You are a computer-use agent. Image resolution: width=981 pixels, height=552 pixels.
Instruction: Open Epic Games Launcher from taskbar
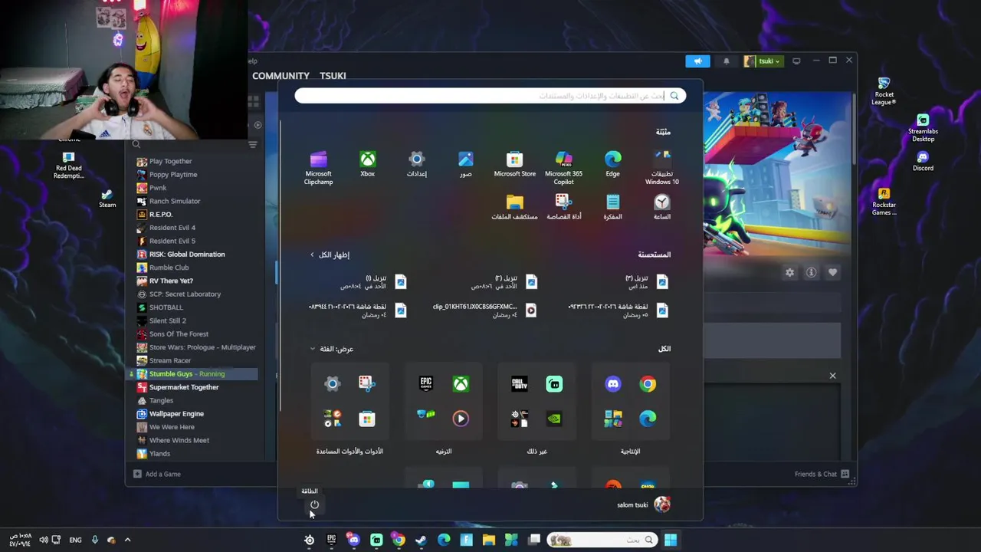coord(331,540)
